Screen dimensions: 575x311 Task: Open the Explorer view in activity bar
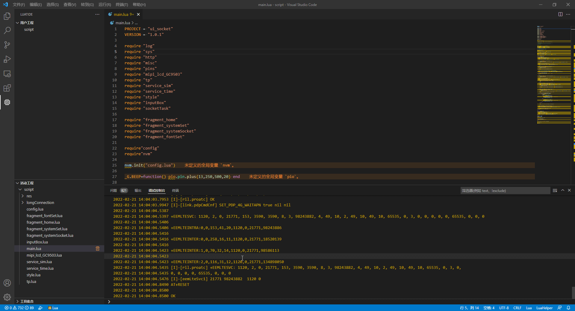coord(7,16)
